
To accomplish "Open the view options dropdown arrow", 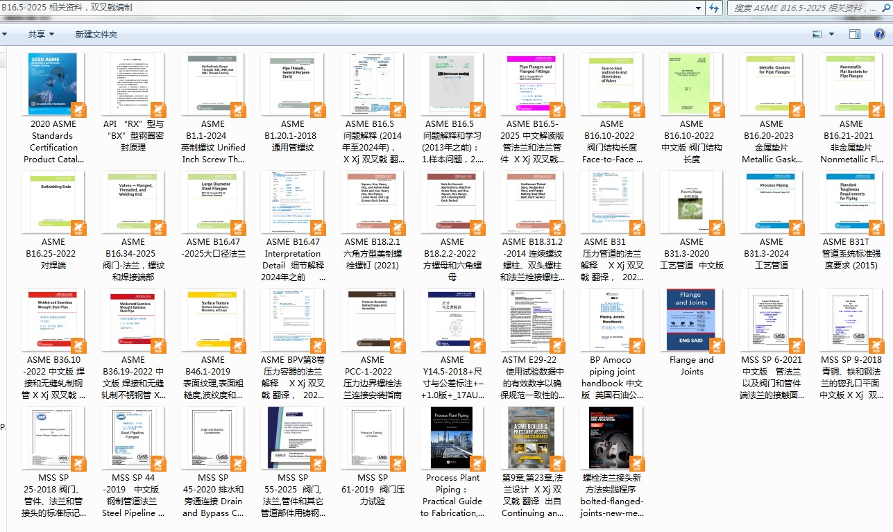I will click(x=831, y=34).
